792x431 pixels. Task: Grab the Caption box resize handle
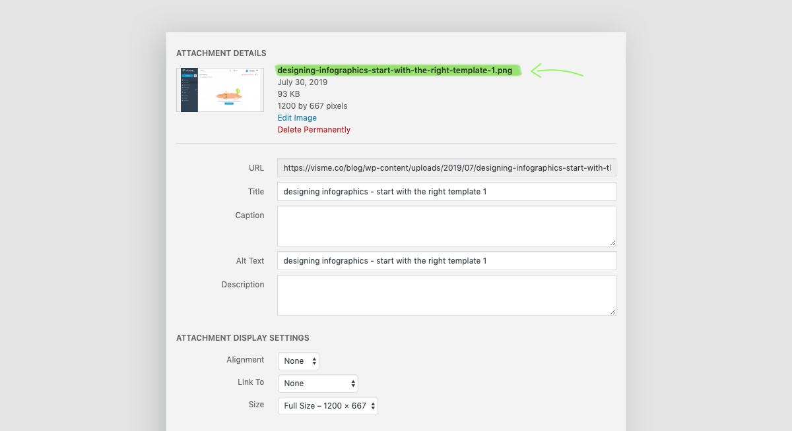click(x=612, y=243)
